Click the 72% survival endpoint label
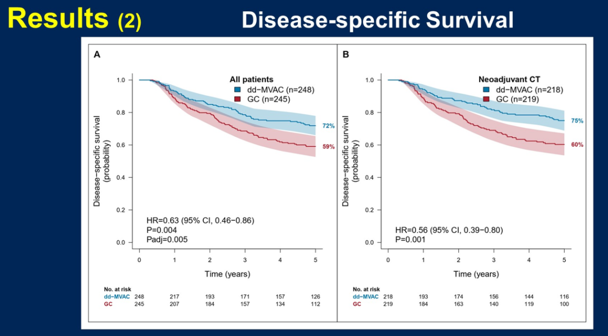This screenshot has width=608, height=336. coord(328,126)
